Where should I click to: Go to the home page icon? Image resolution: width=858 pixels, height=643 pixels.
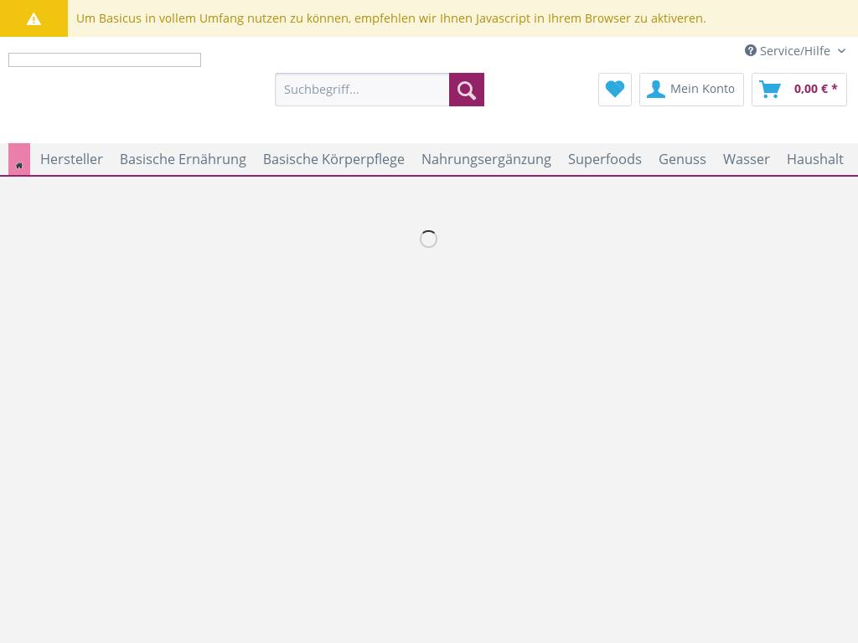[19, 164]
